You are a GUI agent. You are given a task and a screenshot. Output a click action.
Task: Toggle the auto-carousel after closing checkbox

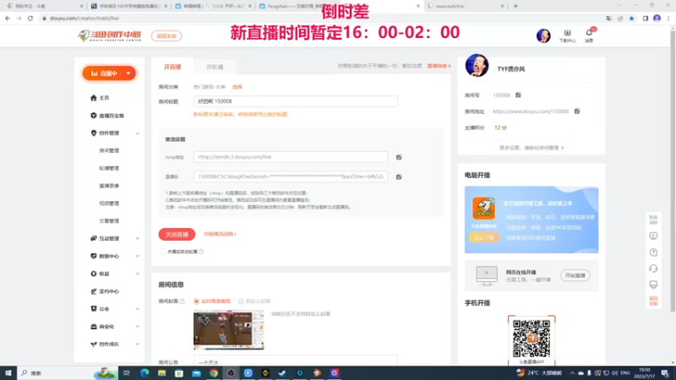point(162,252)
